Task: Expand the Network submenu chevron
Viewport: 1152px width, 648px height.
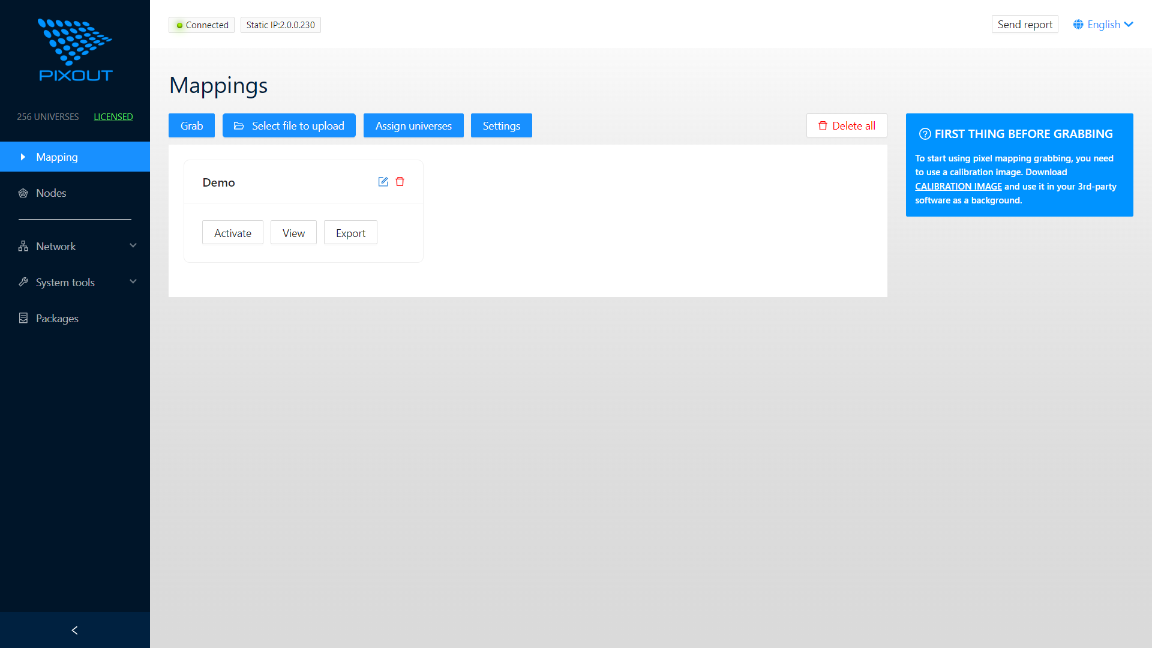Action: pyautogui.click(x=133, y=246)
